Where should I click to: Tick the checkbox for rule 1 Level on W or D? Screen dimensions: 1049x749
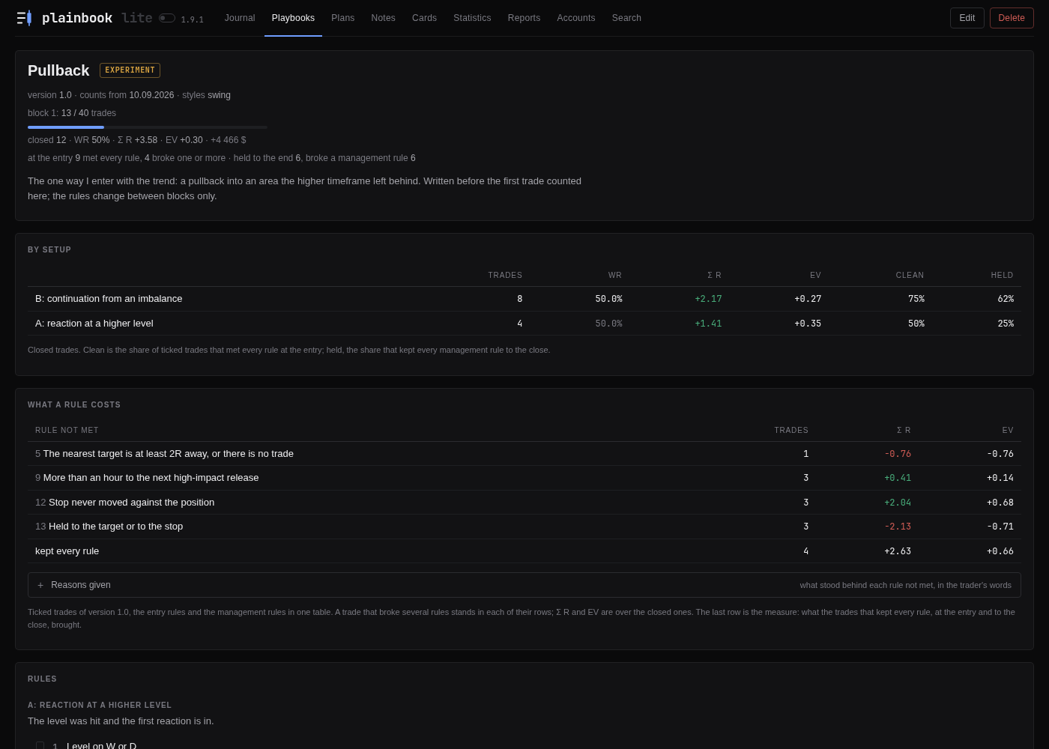click(x=40, y=746)
